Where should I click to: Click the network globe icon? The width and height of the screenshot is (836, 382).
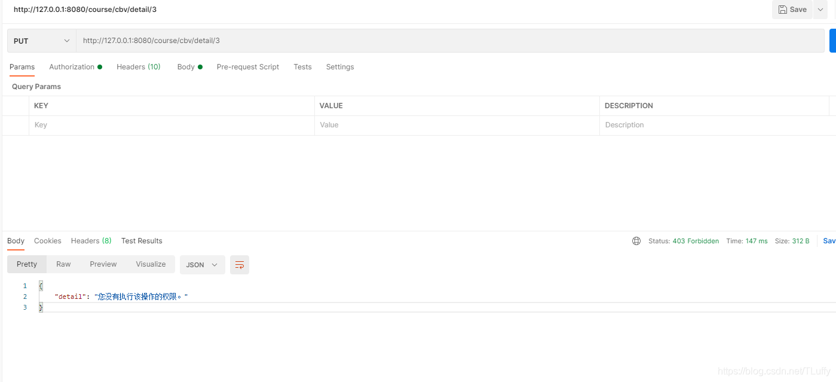pyautogui.click(x=636, y=241)
